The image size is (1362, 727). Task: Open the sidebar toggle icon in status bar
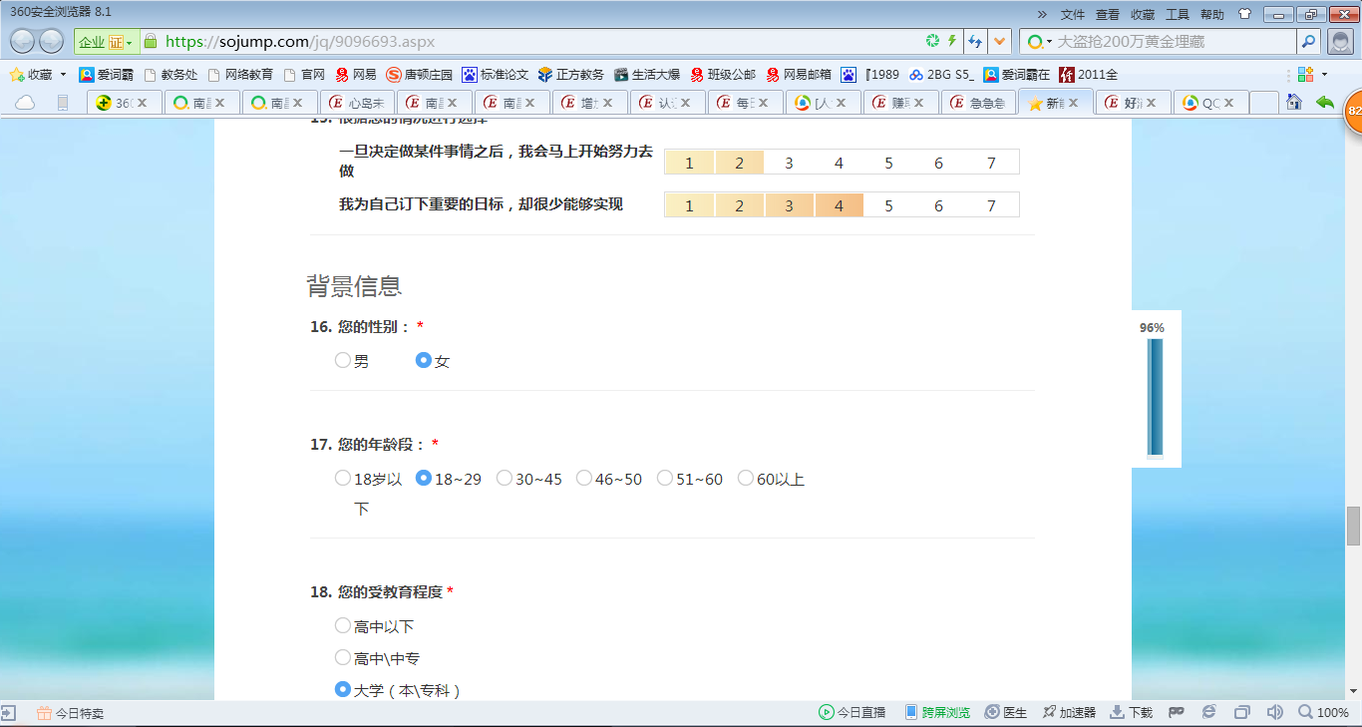tap(8, 713)
